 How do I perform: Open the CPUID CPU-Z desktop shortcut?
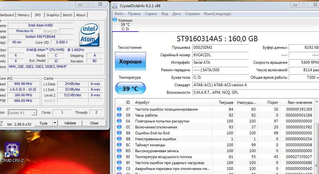12,152
